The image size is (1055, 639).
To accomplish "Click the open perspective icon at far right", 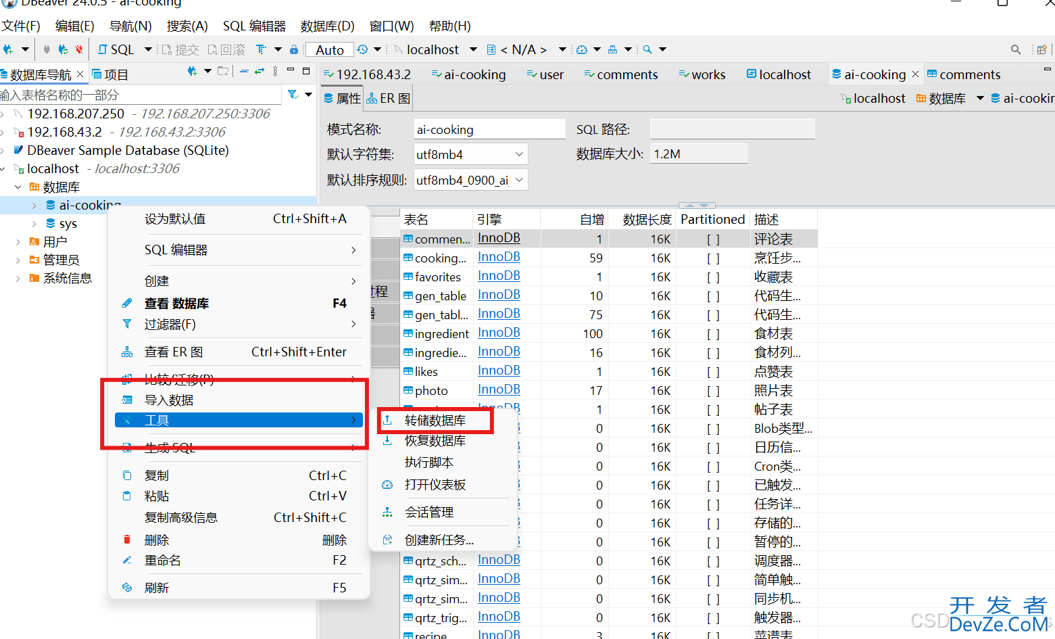I will point(1041,49).
